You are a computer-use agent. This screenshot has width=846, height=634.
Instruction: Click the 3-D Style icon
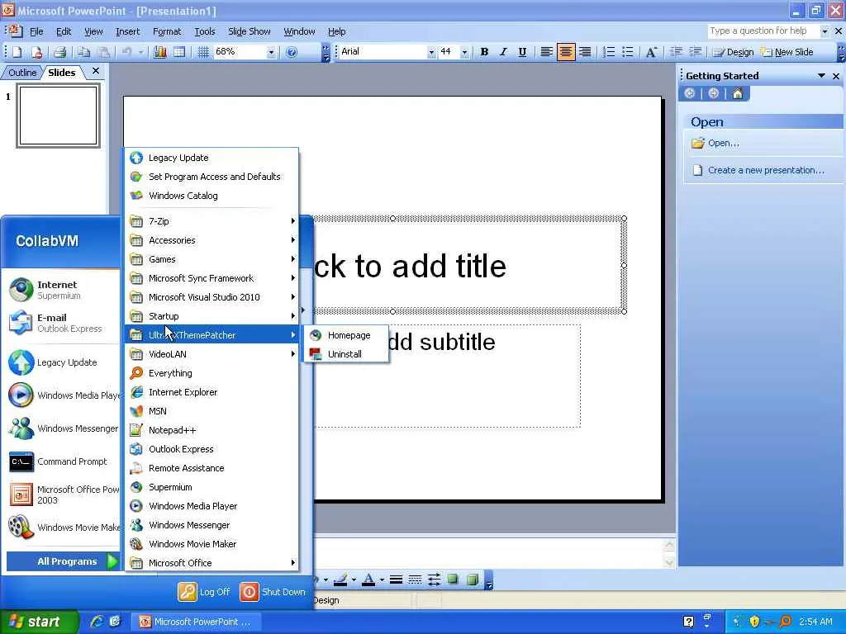click(x=472, y=580)
